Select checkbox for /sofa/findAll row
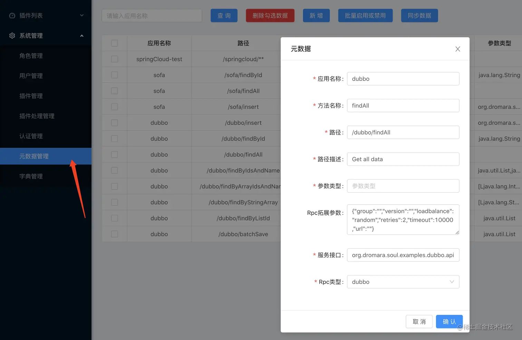 [115, 91]
